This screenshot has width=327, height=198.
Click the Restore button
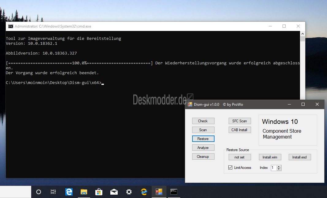pyautogui.click(x=203, y=139)
